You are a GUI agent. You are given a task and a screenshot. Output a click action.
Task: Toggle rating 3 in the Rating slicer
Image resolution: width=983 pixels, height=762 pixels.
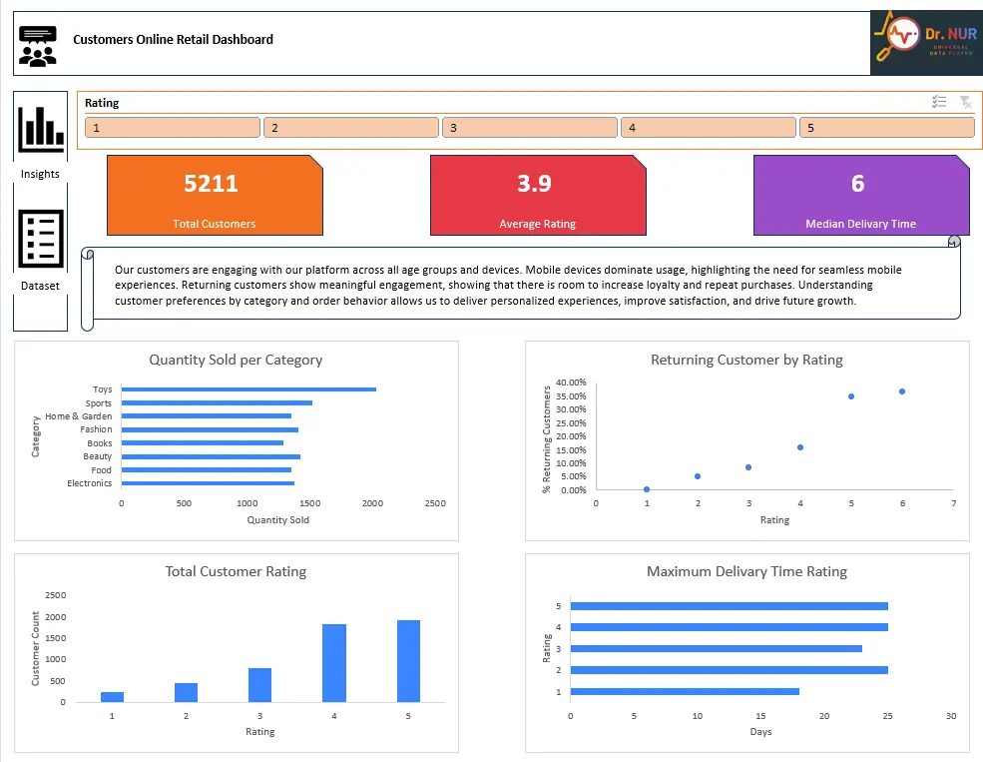pos(529,127)
